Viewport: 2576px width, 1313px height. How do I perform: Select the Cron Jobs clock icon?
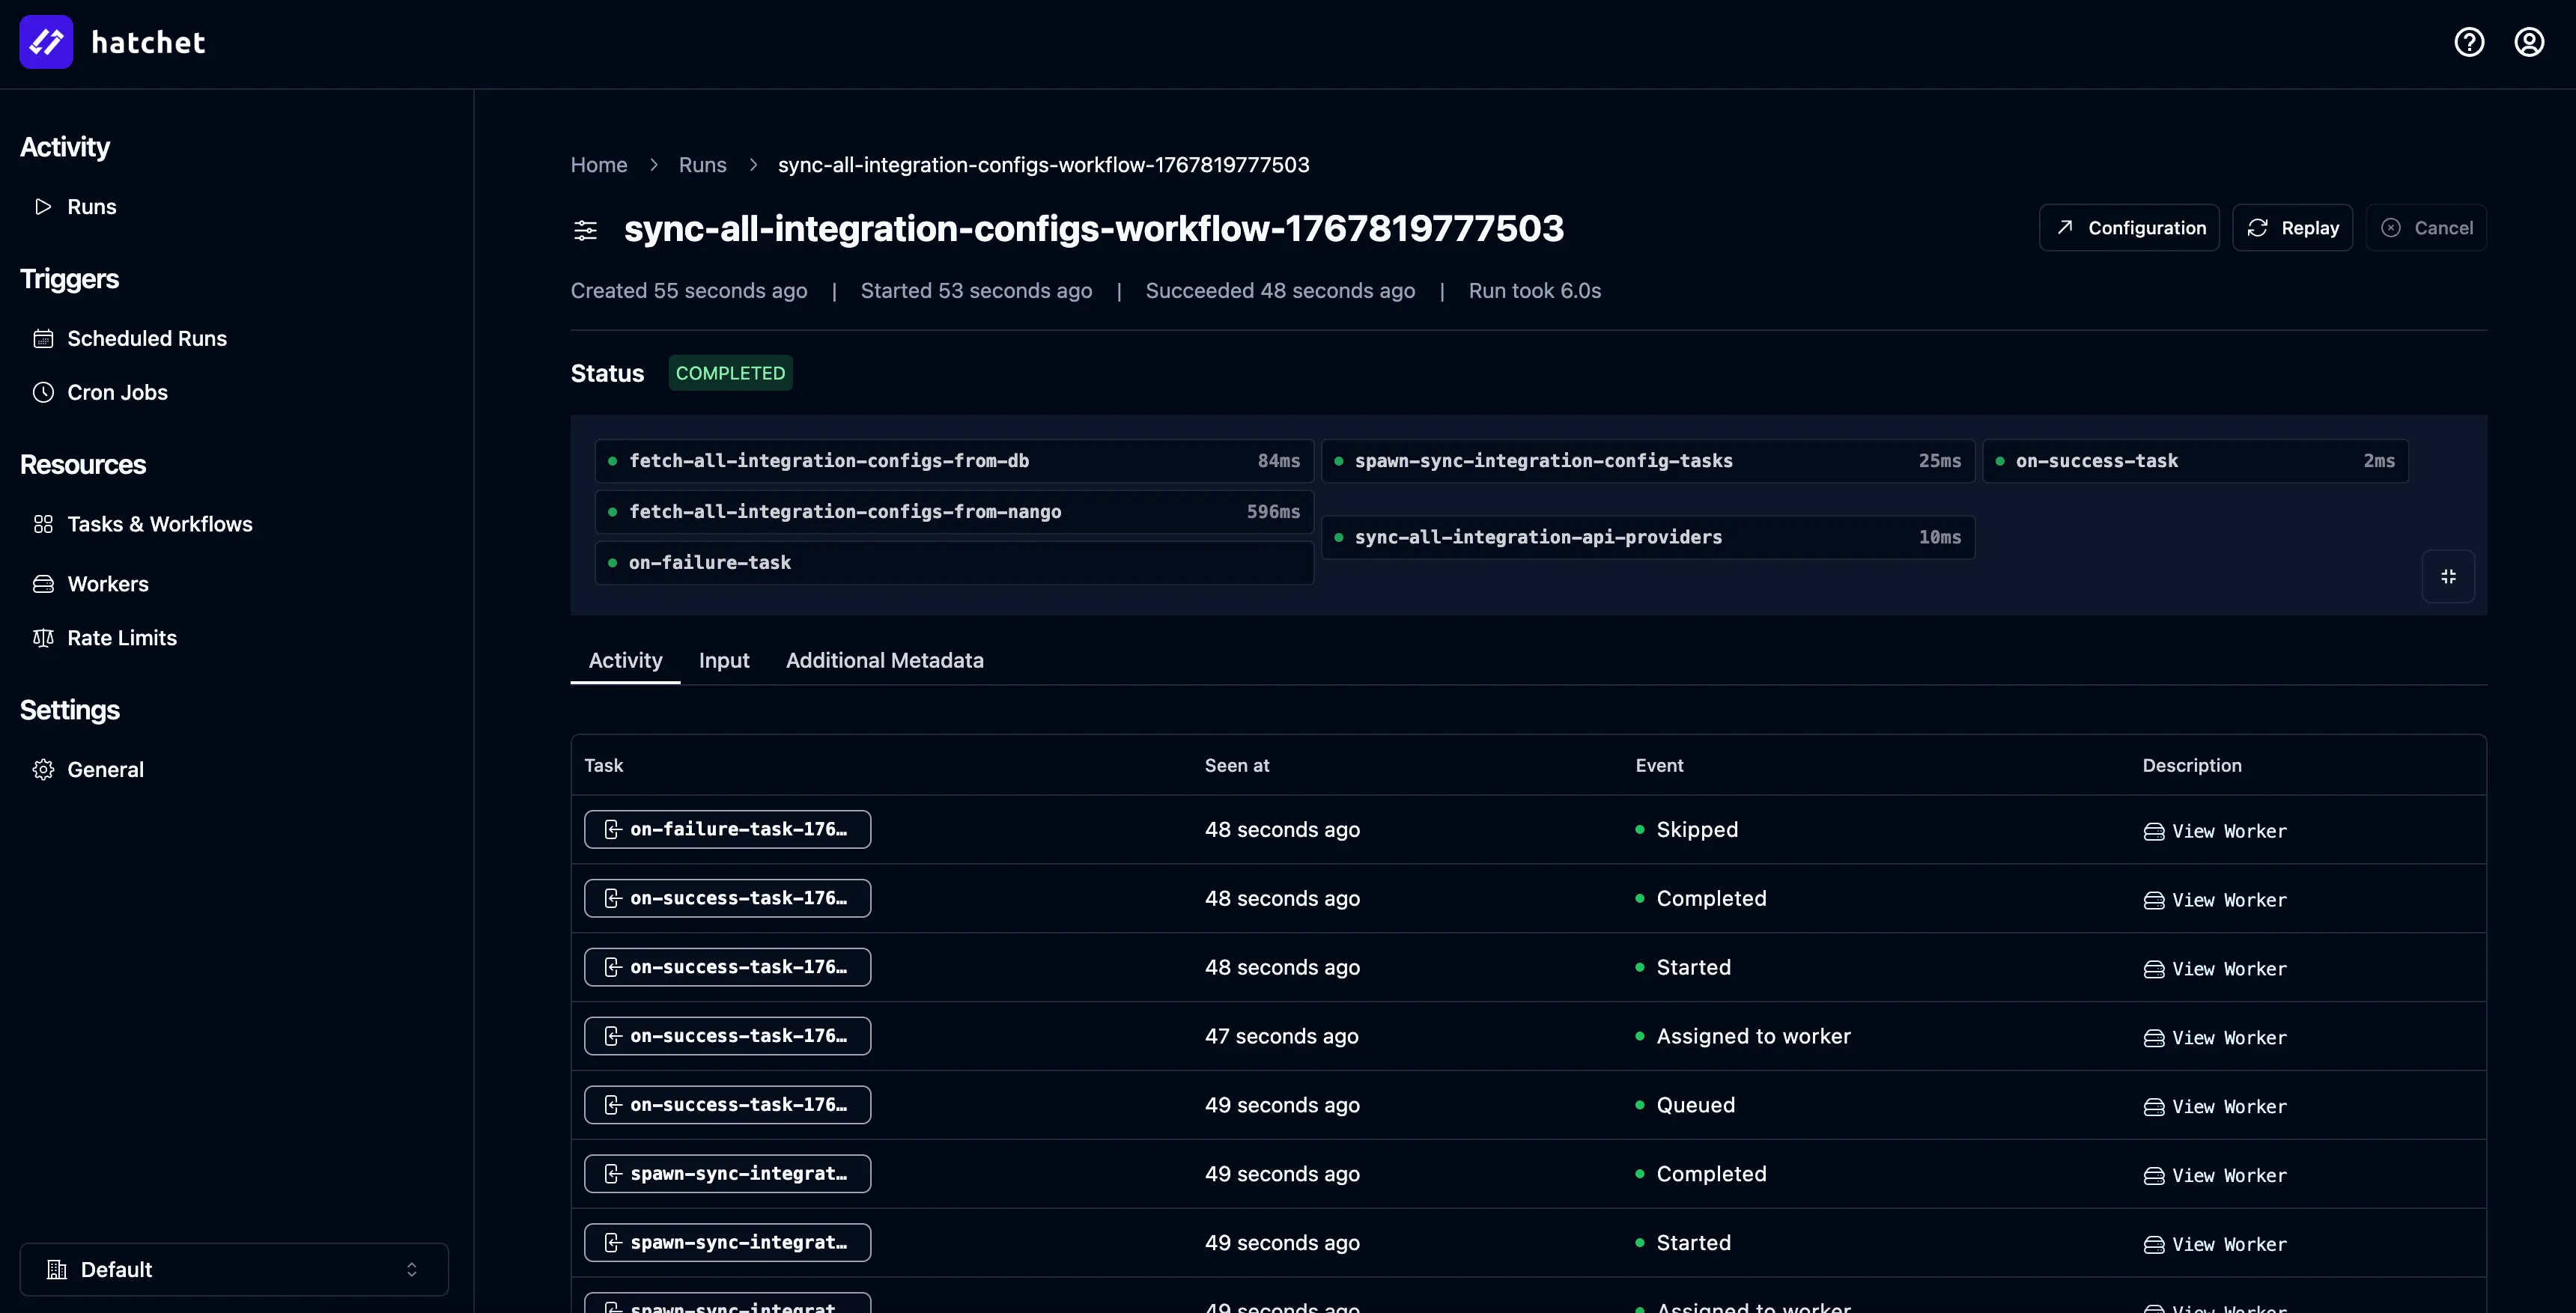[x=44, y=392]
